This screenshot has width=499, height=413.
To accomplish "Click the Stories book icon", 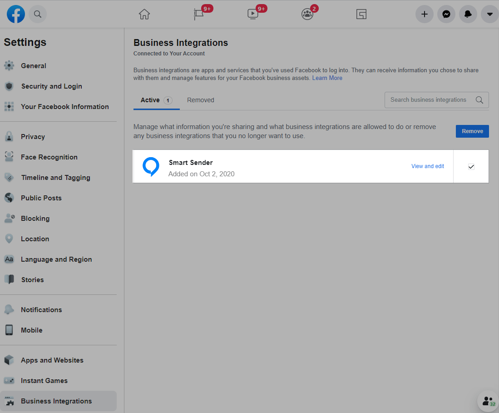I will pyautogui.click(x=9, y=279).
